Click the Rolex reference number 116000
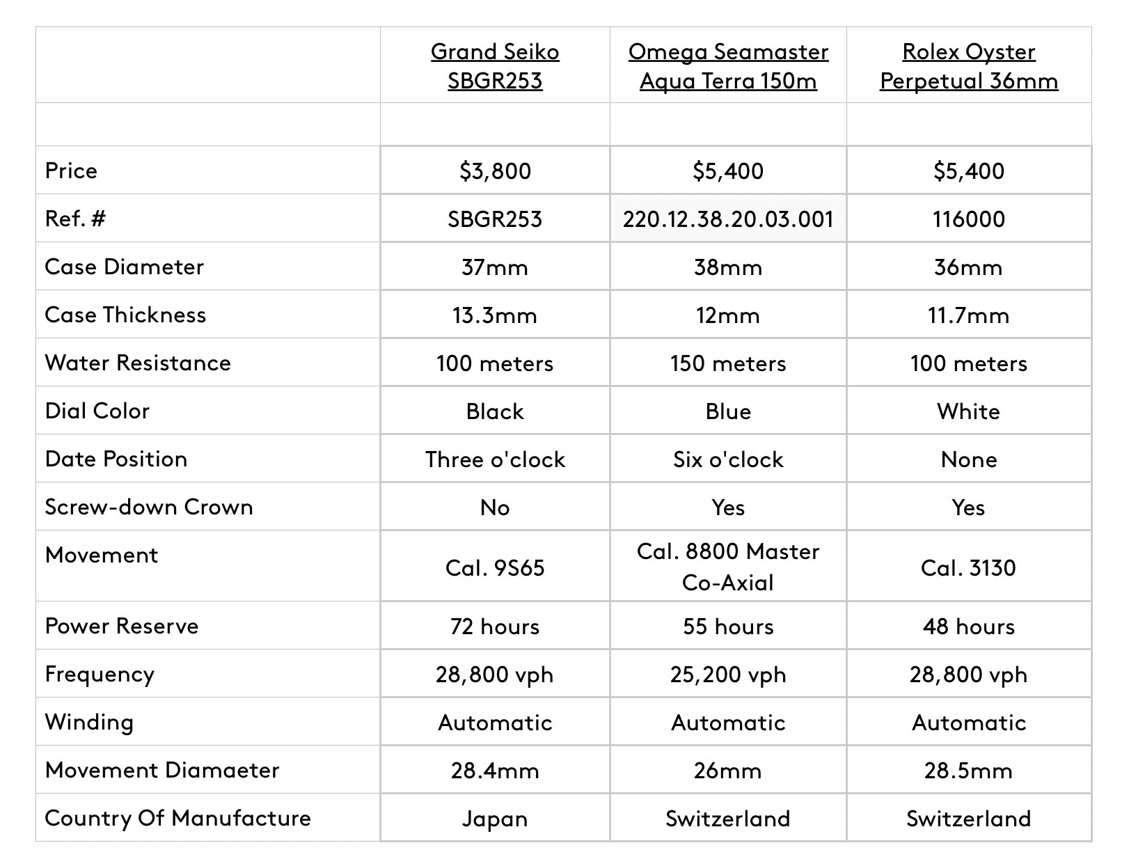 [x=968, y=219]
